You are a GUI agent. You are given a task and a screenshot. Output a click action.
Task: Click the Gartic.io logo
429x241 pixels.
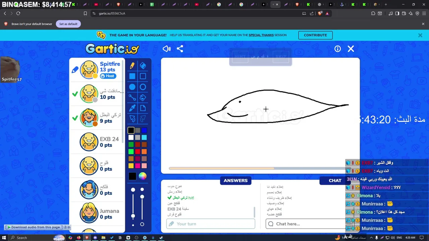112,49
